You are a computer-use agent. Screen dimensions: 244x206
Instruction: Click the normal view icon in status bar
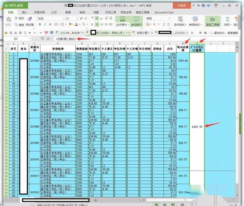click(156, 205)
